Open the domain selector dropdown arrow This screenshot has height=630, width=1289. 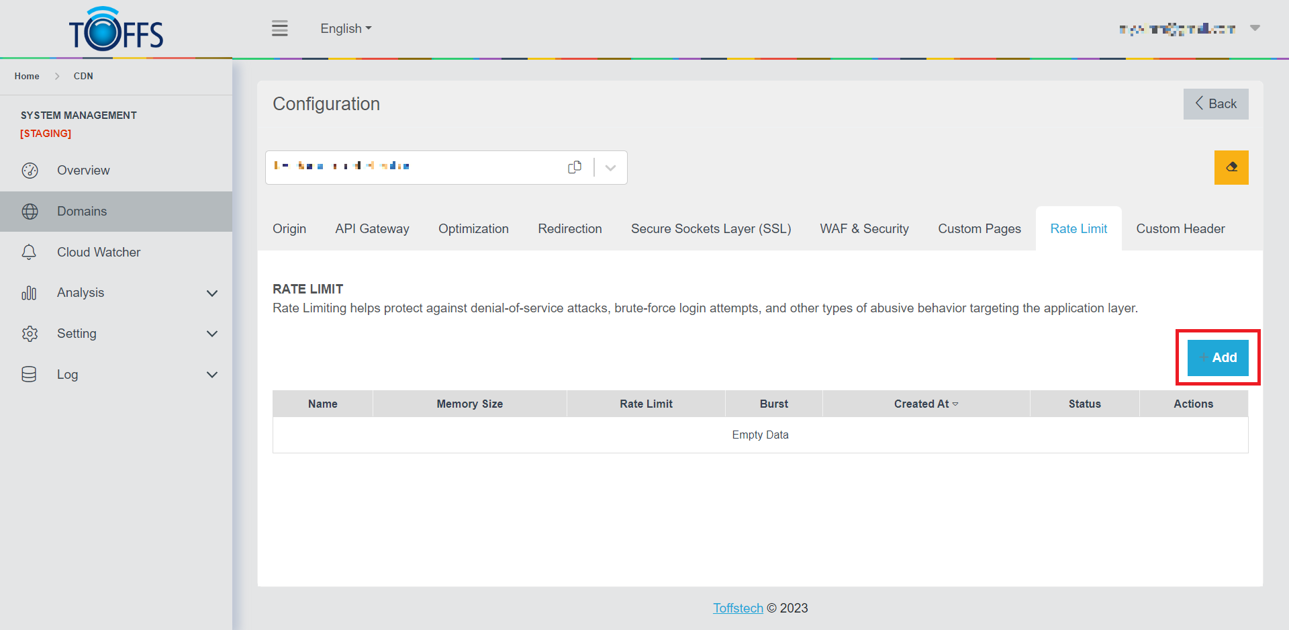point(610,168)
